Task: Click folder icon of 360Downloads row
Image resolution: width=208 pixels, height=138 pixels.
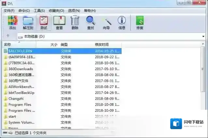Action: pyautogui.click(x=6, y=69)
